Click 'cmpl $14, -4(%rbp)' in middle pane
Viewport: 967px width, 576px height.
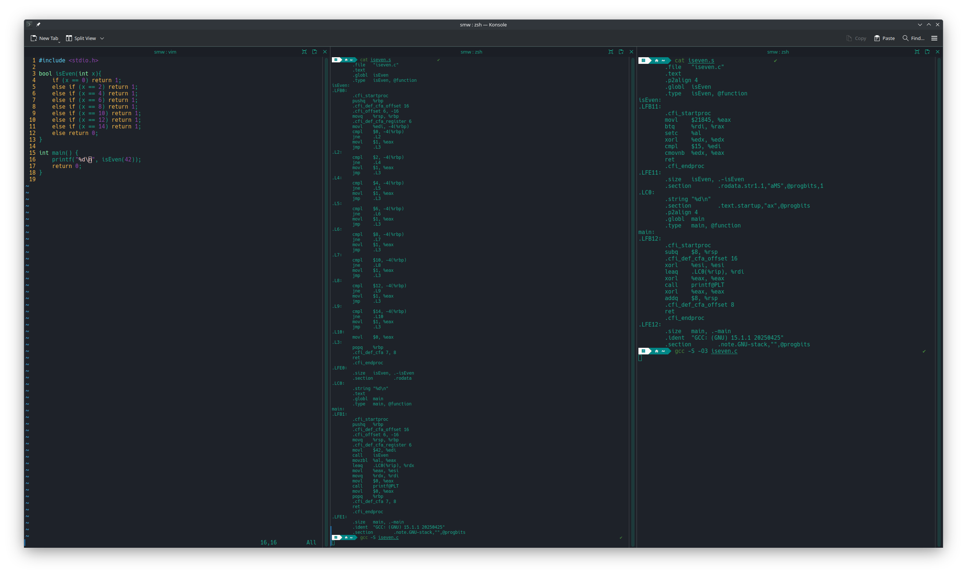379,311
